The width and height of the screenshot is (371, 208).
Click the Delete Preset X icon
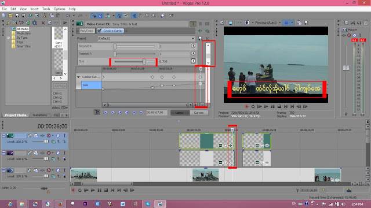[208, 39]
